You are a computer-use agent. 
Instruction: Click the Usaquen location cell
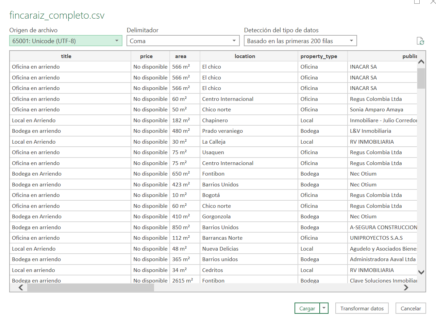(x=249, y=152)
